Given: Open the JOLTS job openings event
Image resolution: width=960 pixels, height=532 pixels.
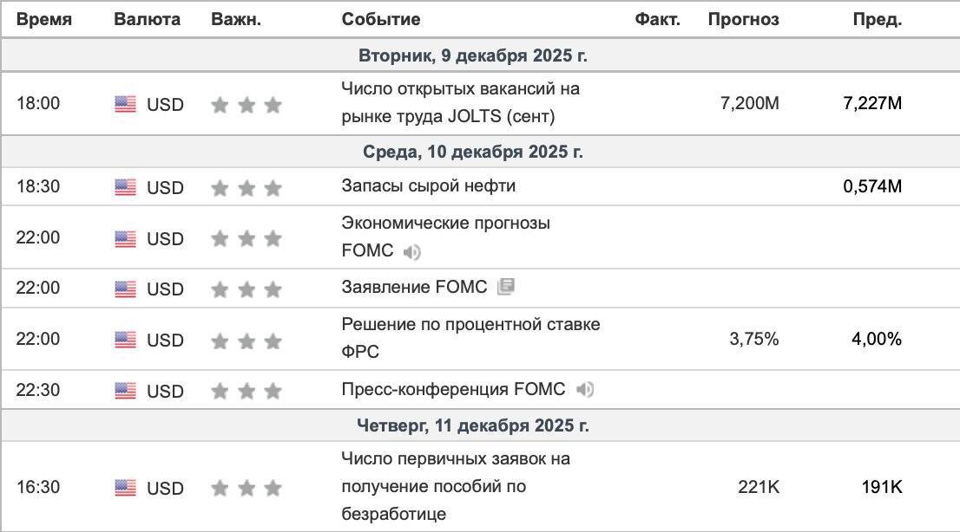Looking at the screenshot, I should pos(460,102).
